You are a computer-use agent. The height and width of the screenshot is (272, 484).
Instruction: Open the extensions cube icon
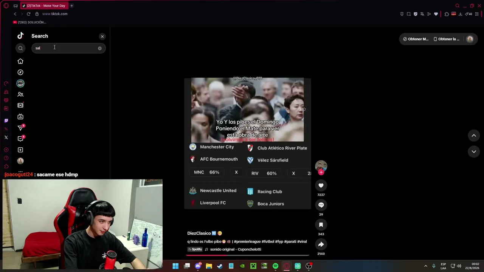[x=447, y=14]
